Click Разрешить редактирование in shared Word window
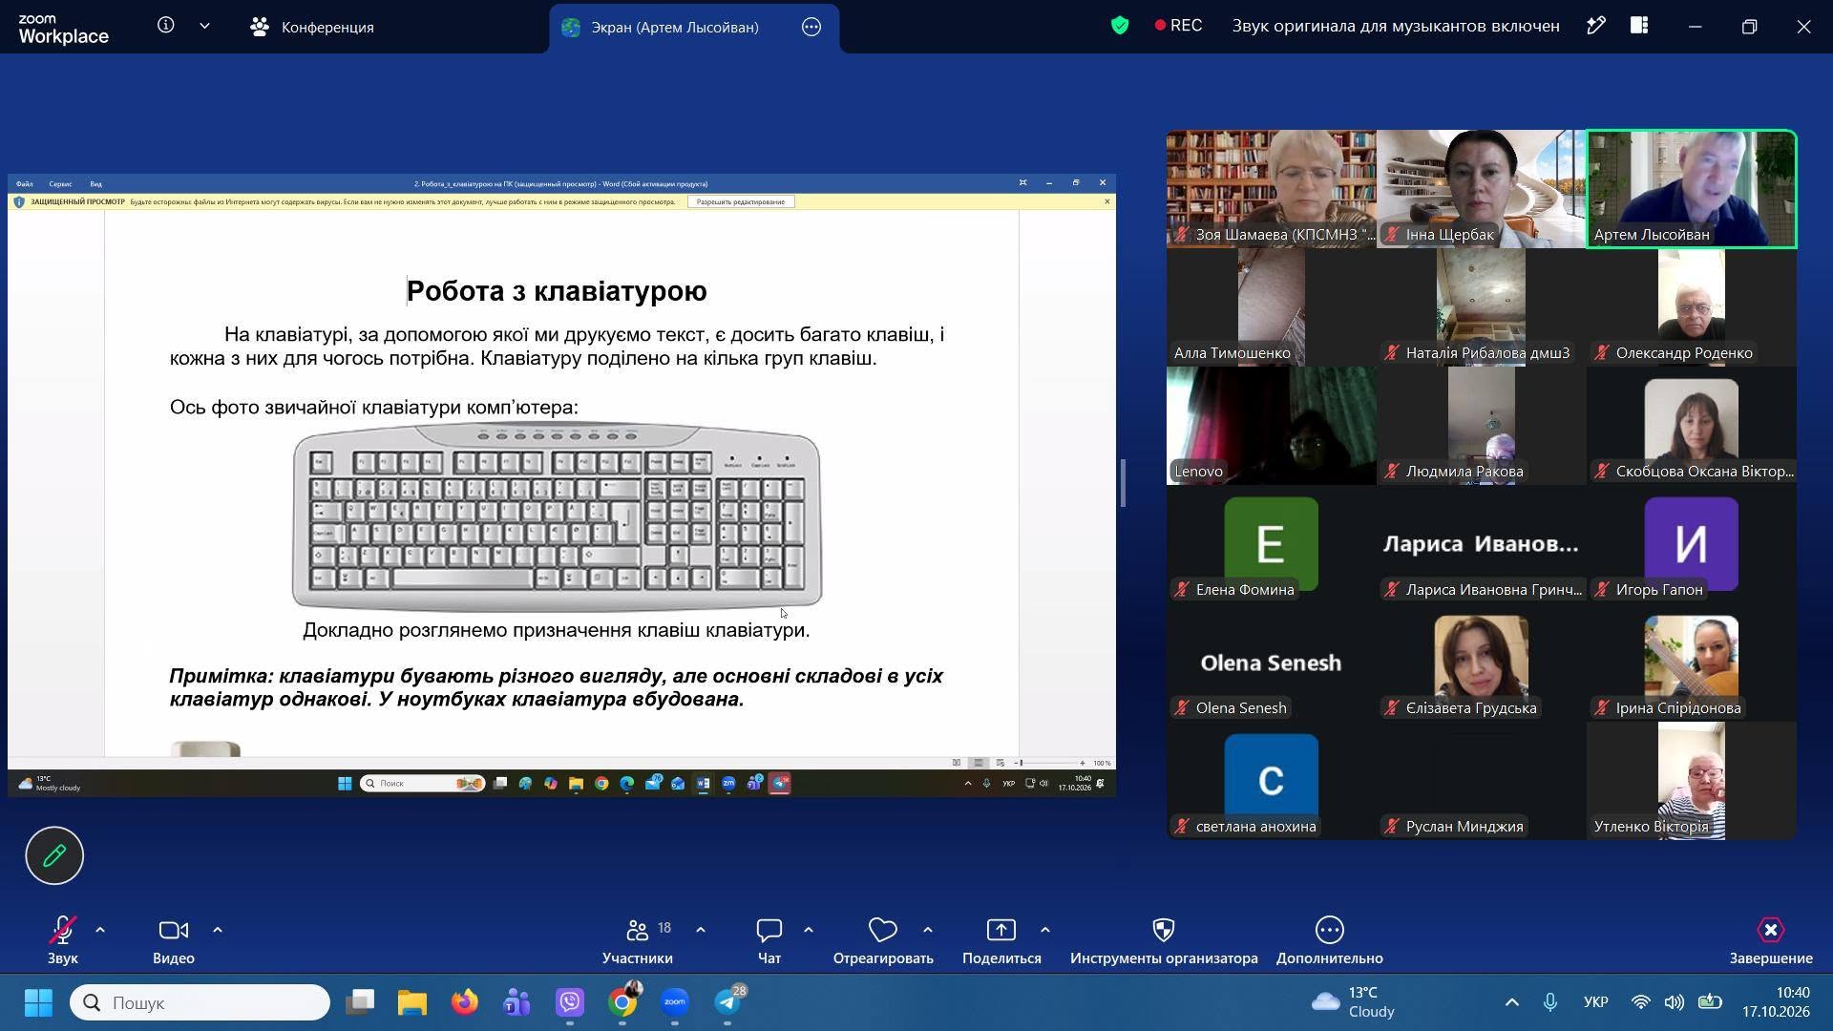1833x1031 pixels. pos(741,201)
